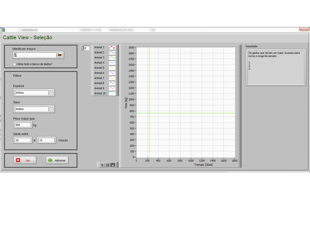This screenshot has width=310, height=226.
Task: Focus the minimum age field showing 10
Action: (23, 140)
